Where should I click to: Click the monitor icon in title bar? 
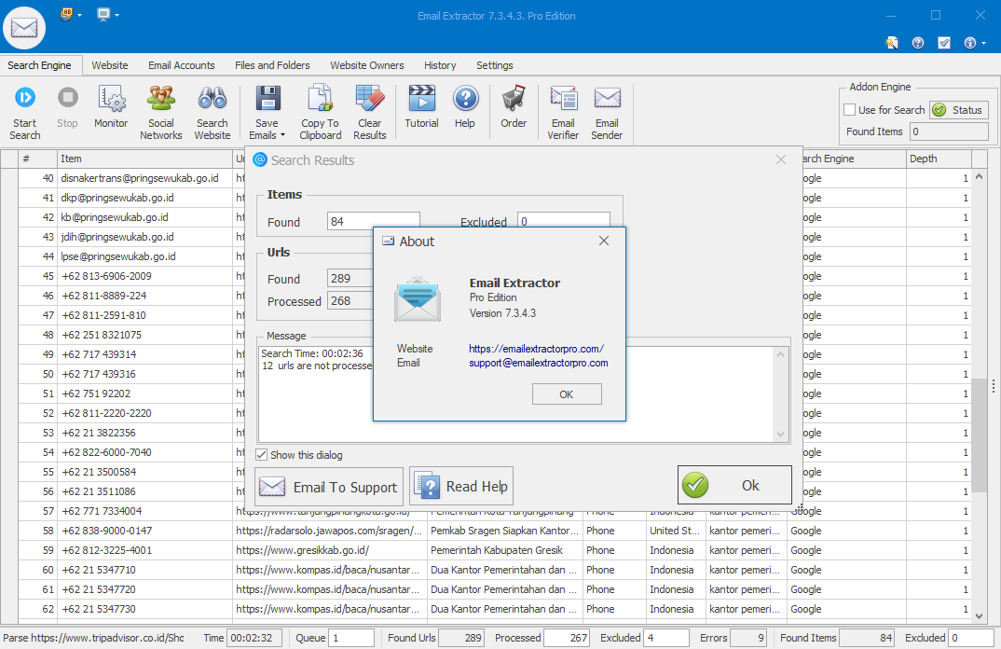(103, 14)
